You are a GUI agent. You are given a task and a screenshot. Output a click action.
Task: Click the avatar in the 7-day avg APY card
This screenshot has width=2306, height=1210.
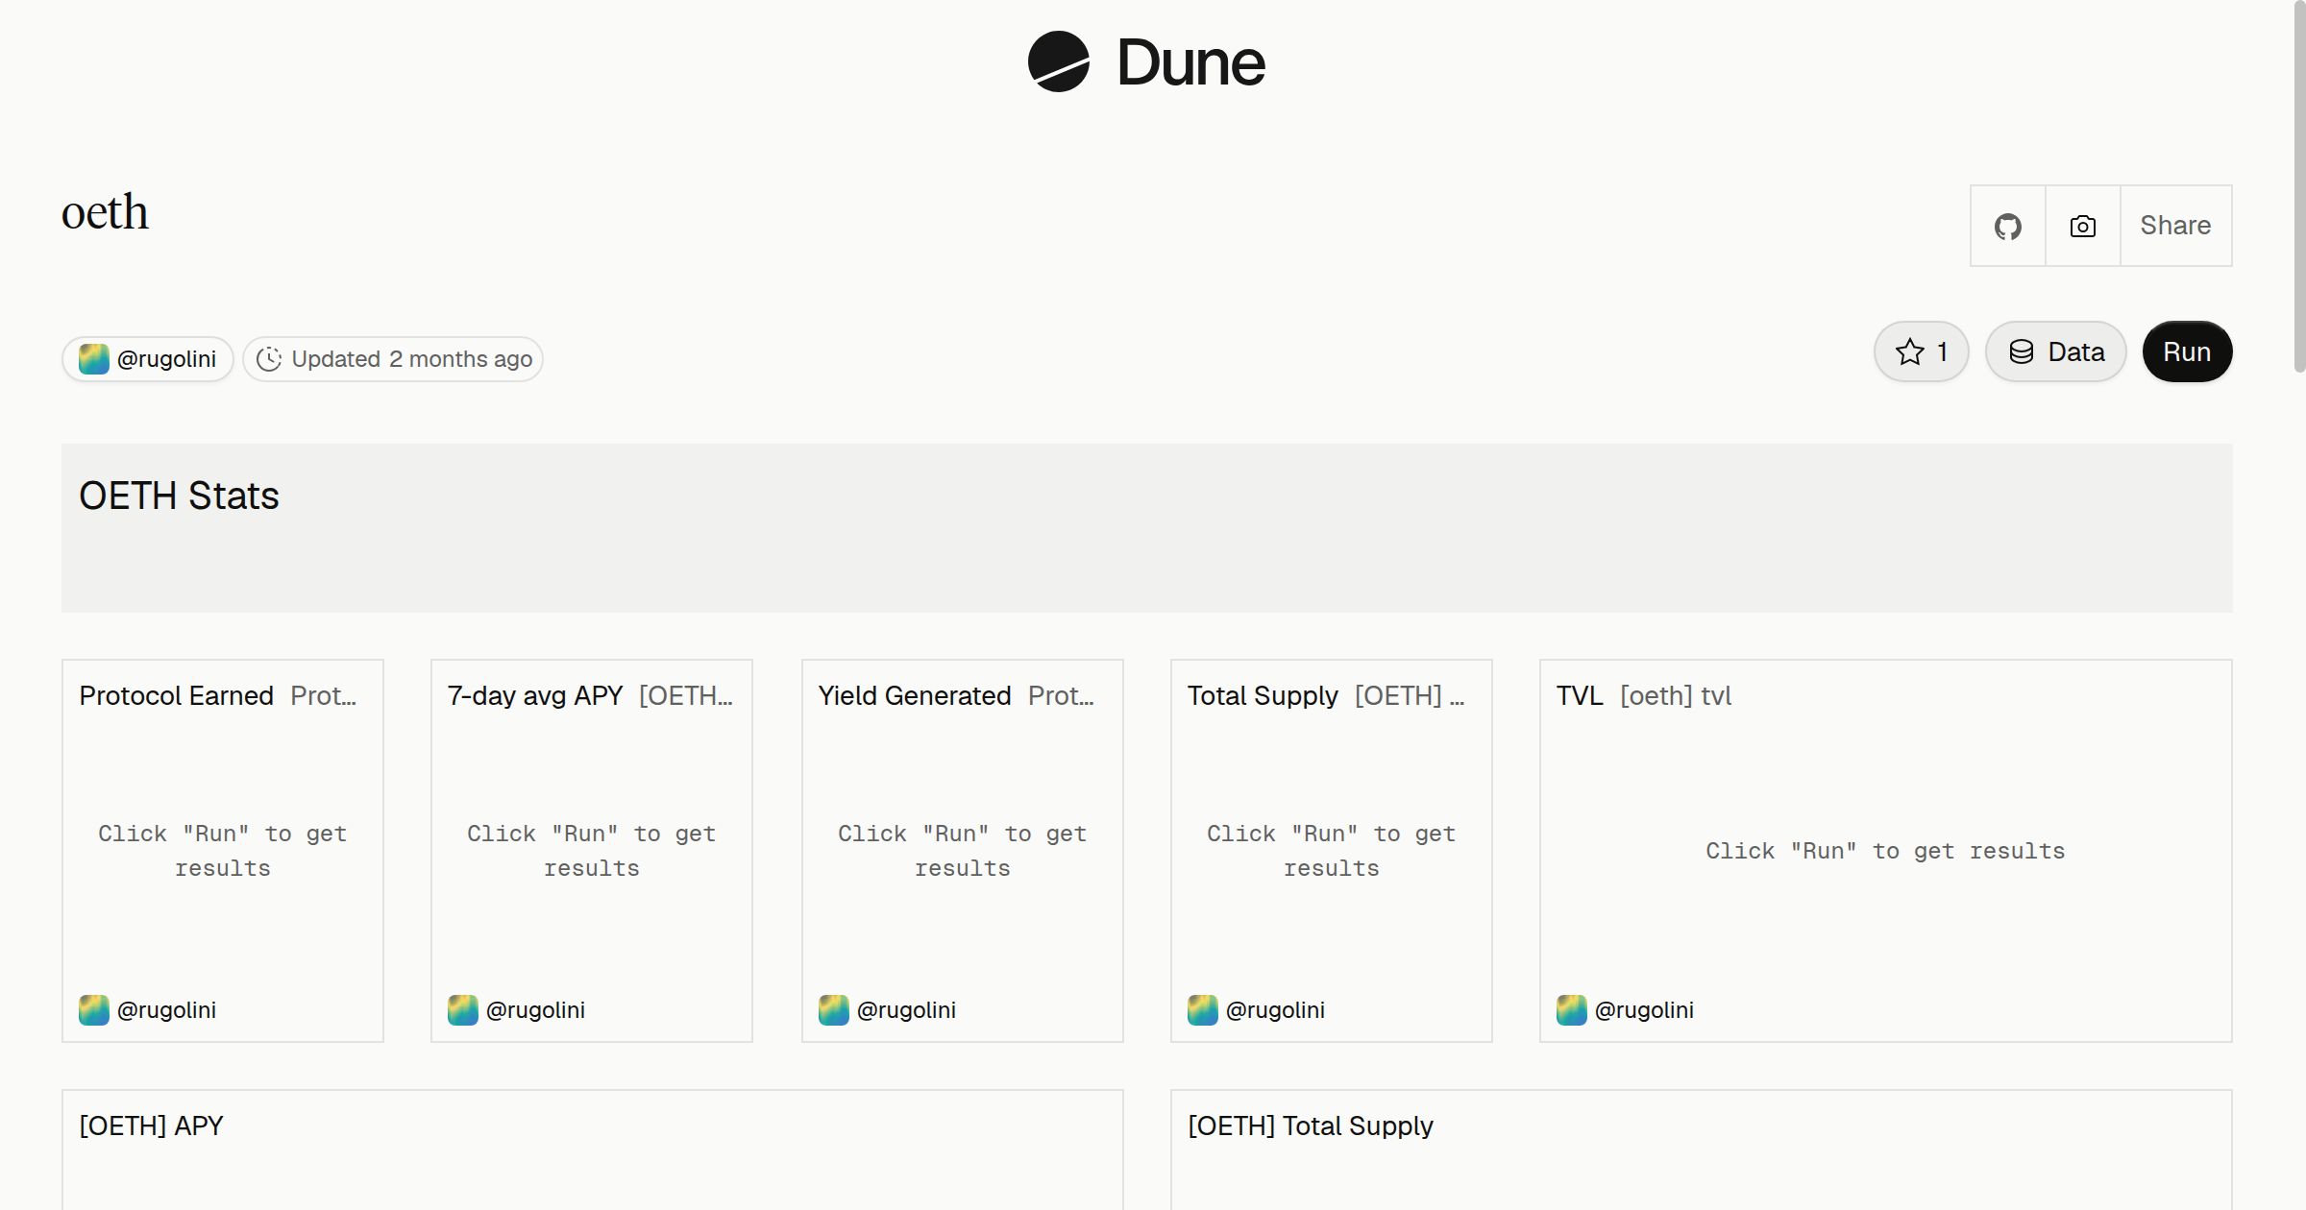pyautogui.click(x=463, y=1010)
